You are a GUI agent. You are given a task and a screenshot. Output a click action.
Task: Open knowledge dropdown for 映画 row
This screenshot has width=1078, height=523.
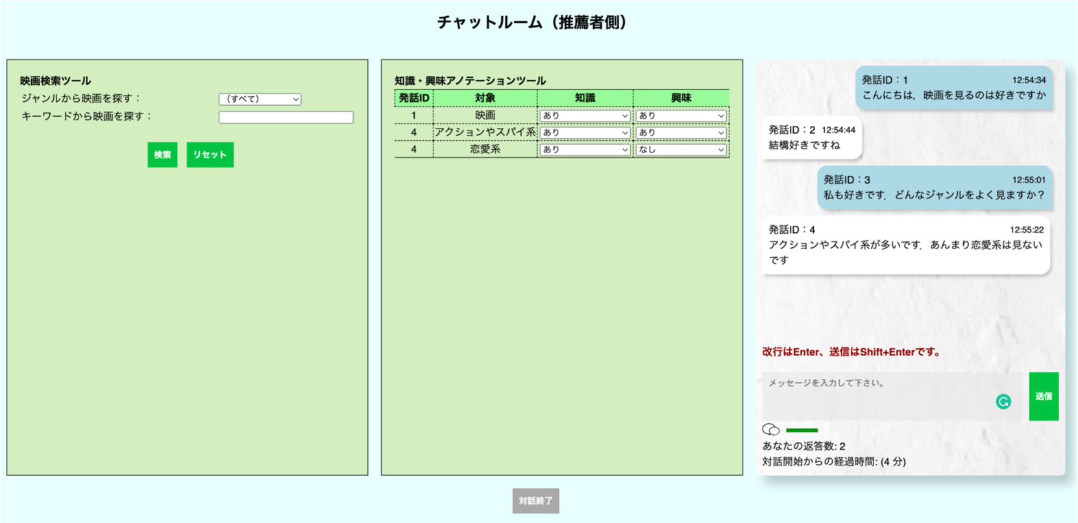tap(585, 116)
